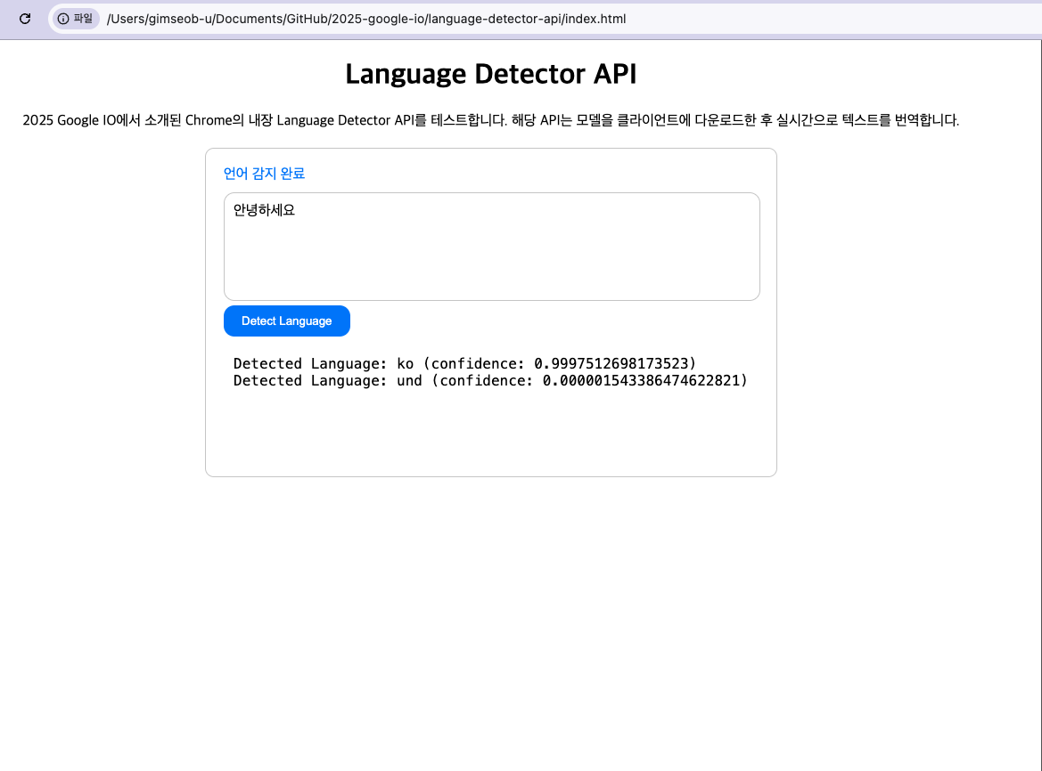Click the description paragraph starting with 2025 Google IO
The image size is (1042, 771).
491,120
